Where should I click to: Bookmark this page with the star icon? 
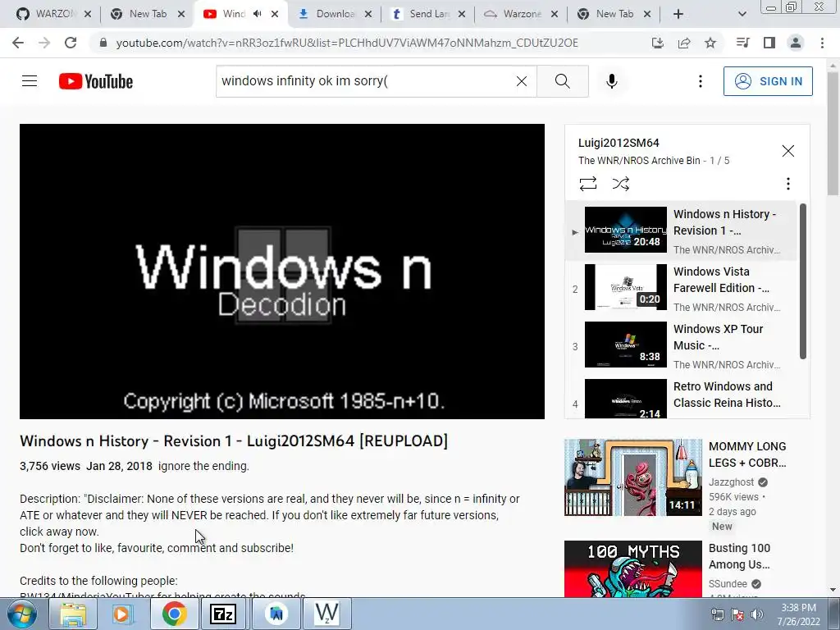(710, 43)
